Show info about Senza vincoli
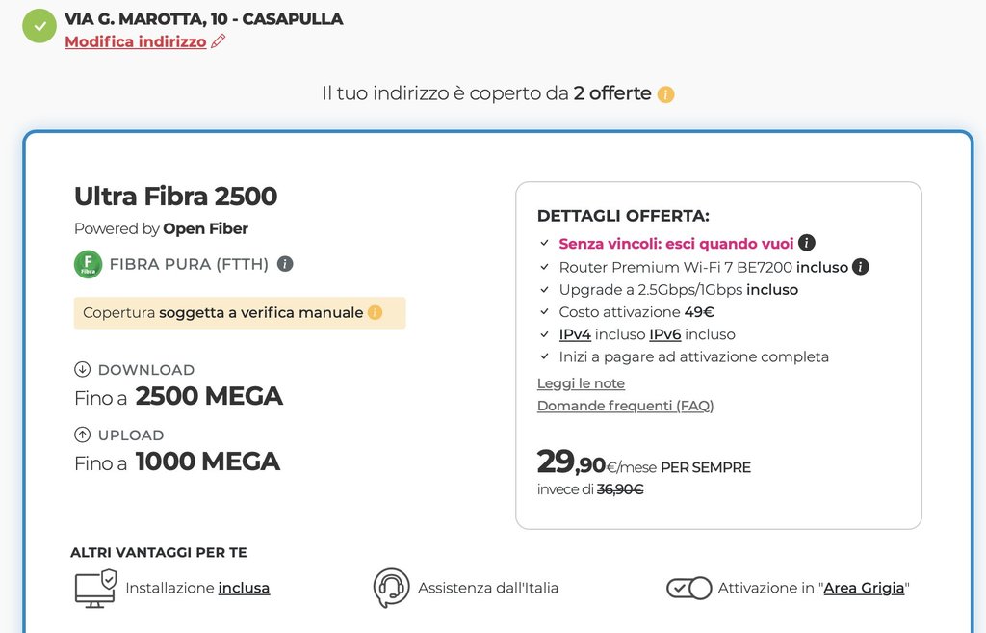Screen dimensions: 986x633 (x=807, y=243)
